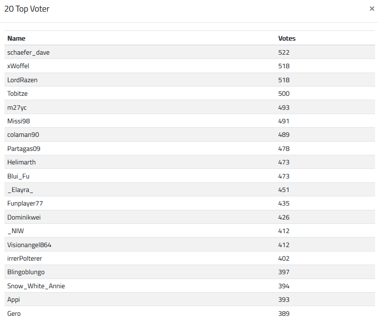This screenshot has height=325, width=378.
Task: Select the colaman90 row
Action: [24, 135]
